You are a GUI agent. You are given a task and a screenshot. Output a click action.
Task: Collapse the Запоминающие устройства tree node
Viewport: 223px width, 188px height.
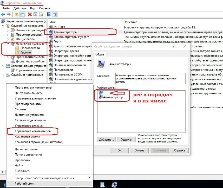coord(3,66)
